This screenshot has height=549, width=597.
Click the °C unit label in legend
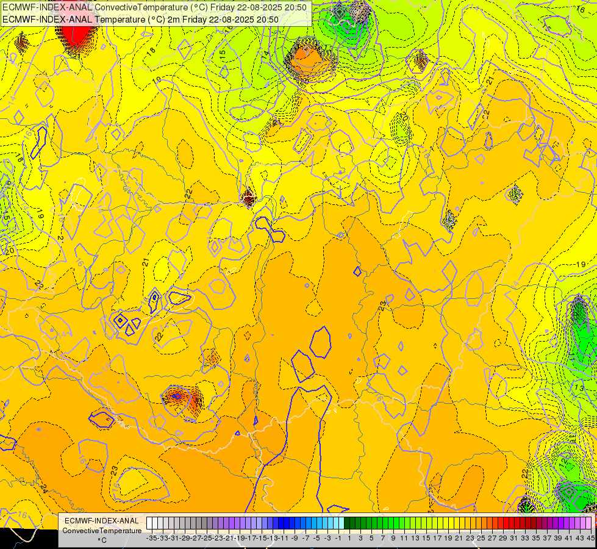(102, 540)
